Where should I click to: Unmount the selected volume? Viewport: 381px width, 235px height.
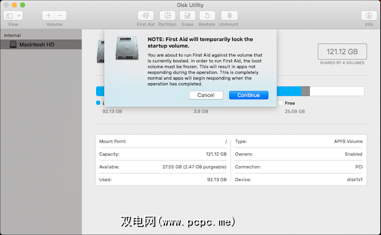(229, 16)
